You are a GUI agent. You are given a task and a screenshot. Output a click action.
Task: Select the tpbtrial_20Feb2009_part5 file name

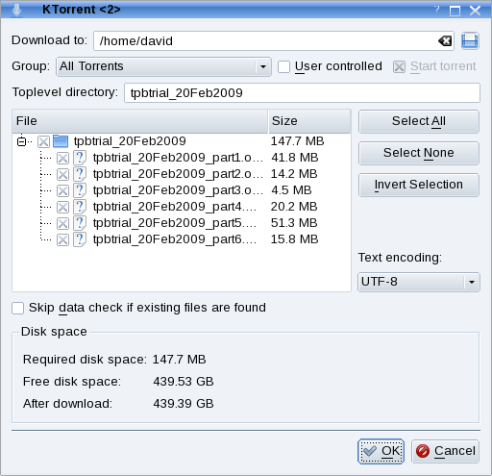coord(175,223)
